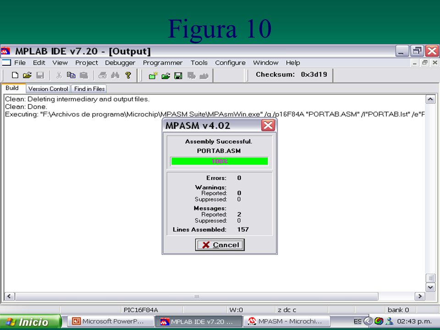Screen dimensions: 440x330
Task: Open the File menu
Action: click(20, 63)
